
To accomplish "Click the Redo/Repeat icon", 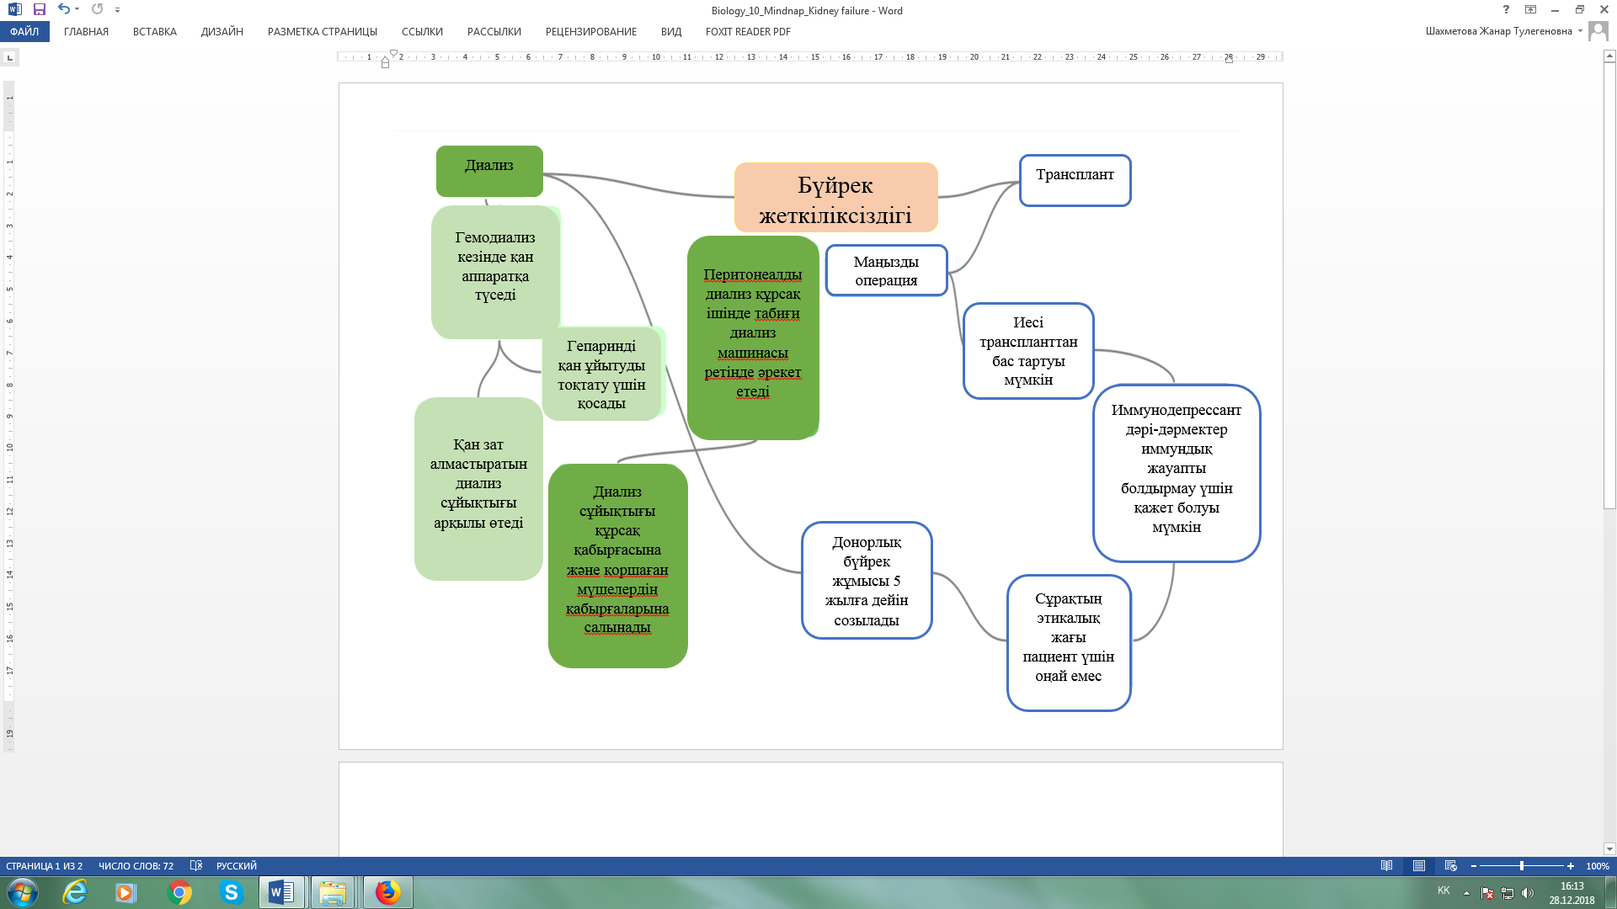I will click(x=97, y=10).
